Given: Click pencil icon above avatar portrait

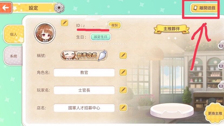Looking at the screenshot, I should pyautogui.click(x=65, y=23).
